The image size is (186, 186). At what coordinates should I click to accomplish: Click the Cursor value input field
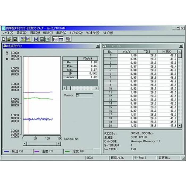(x=84, y=95)
